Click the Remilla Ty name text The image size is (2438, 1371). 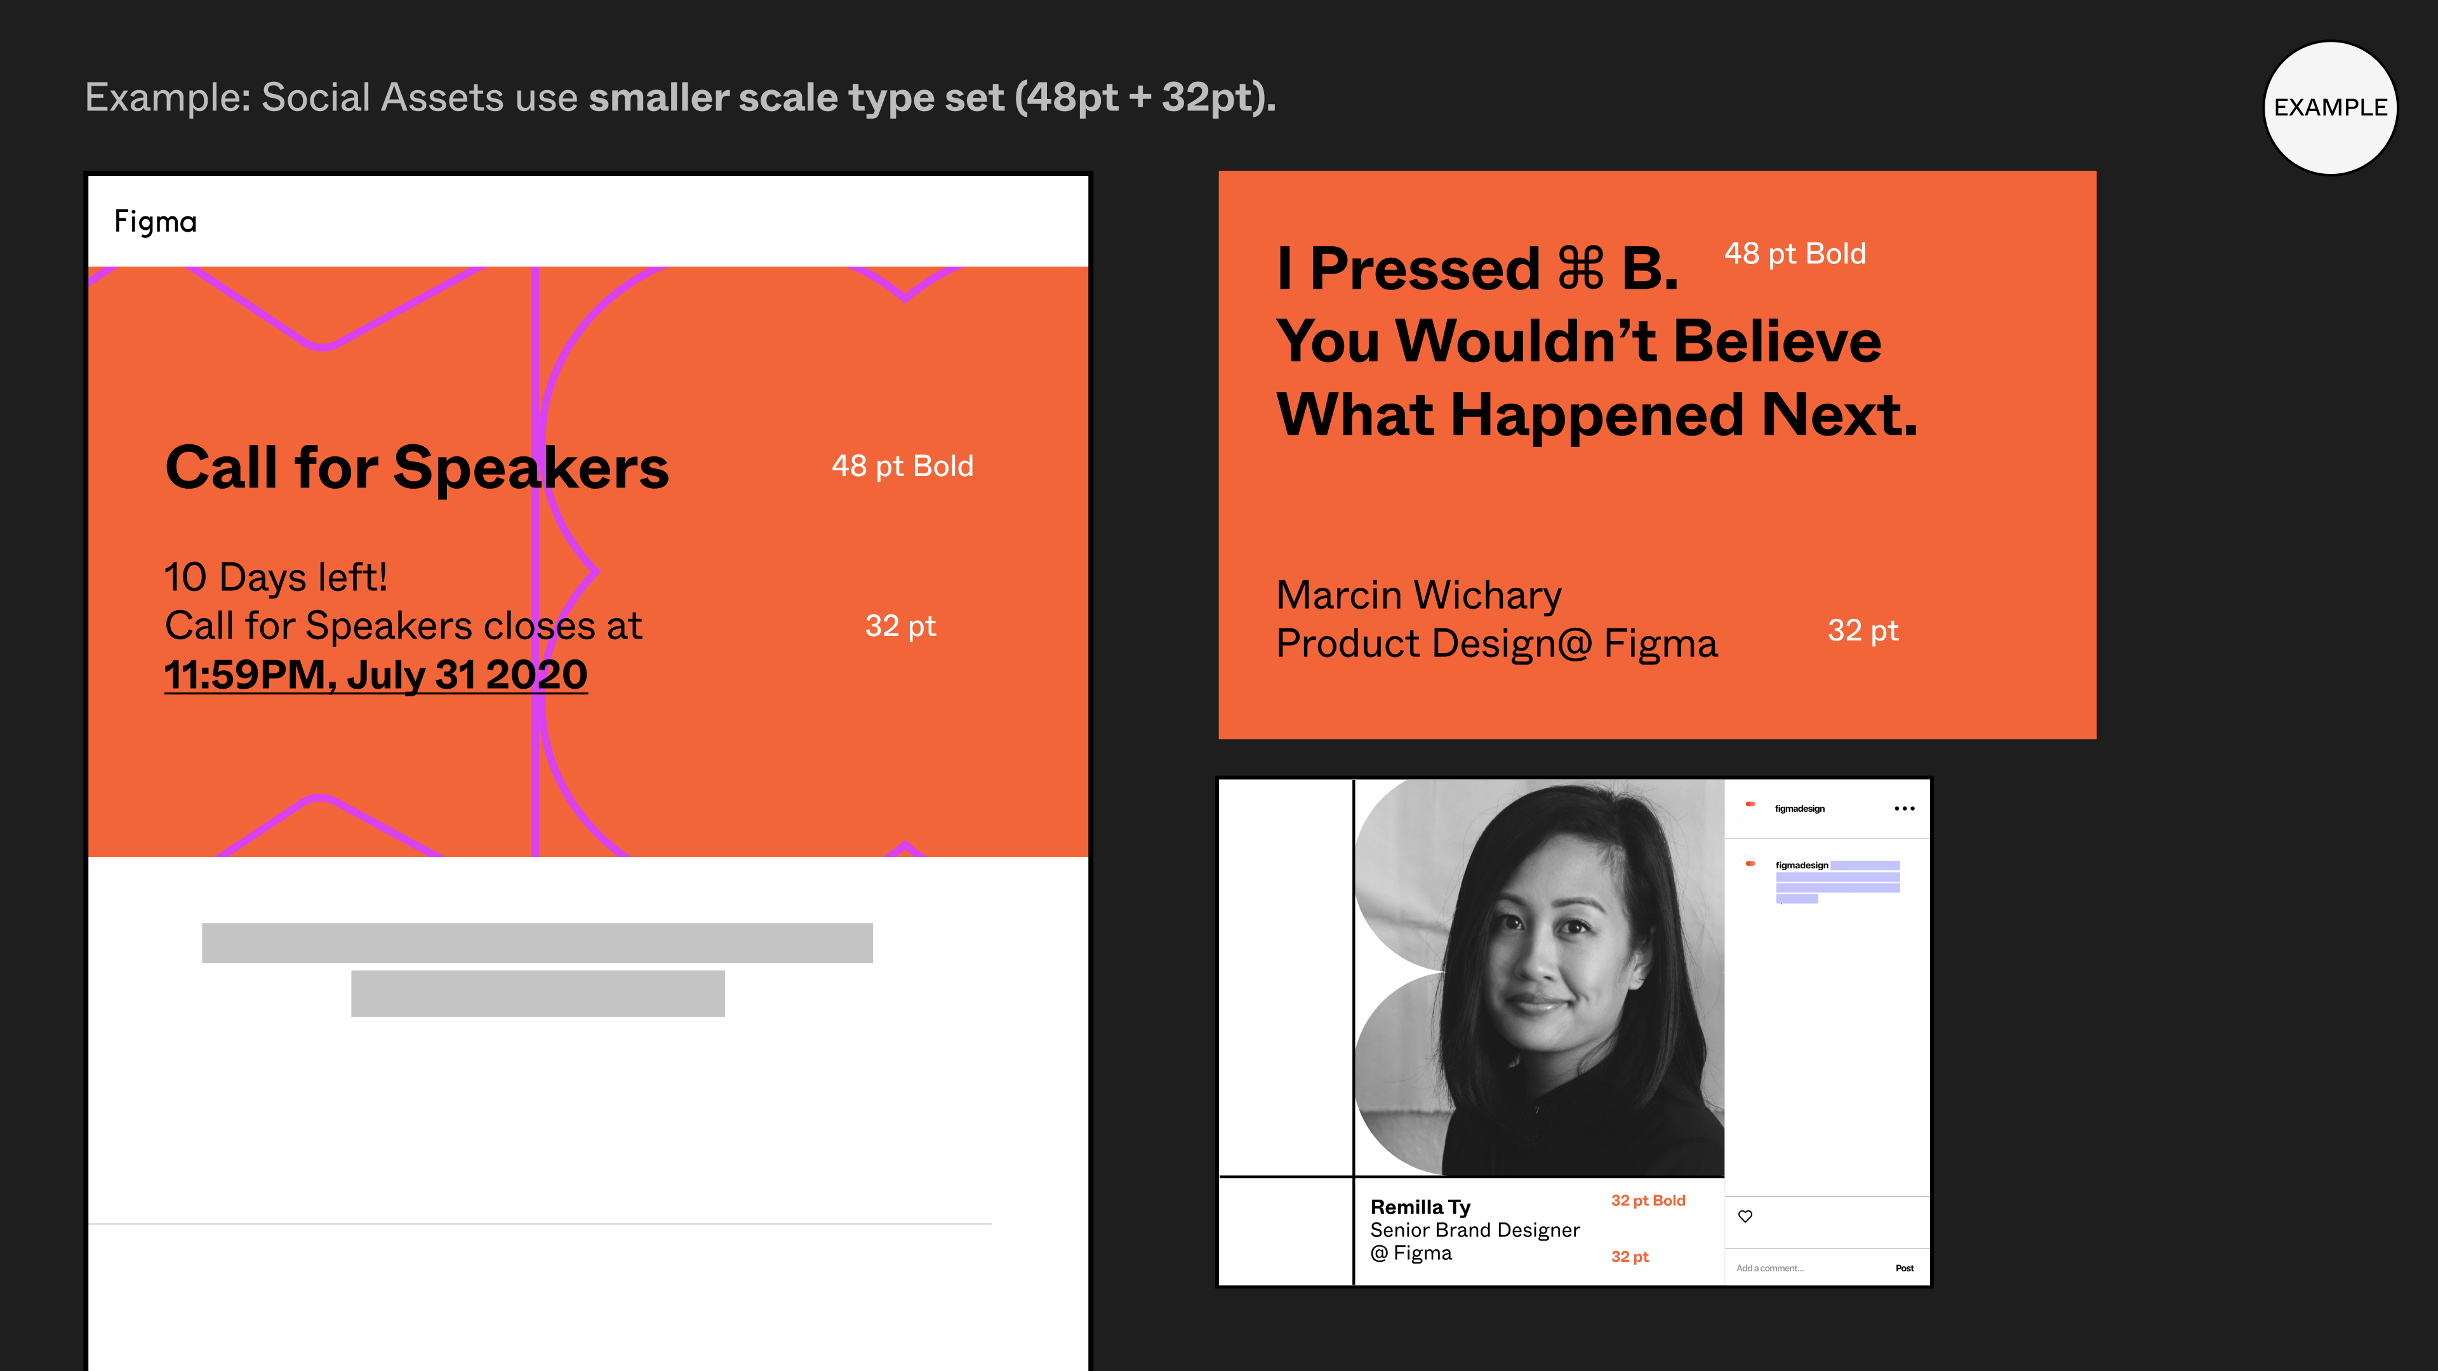[1420, 1207]
